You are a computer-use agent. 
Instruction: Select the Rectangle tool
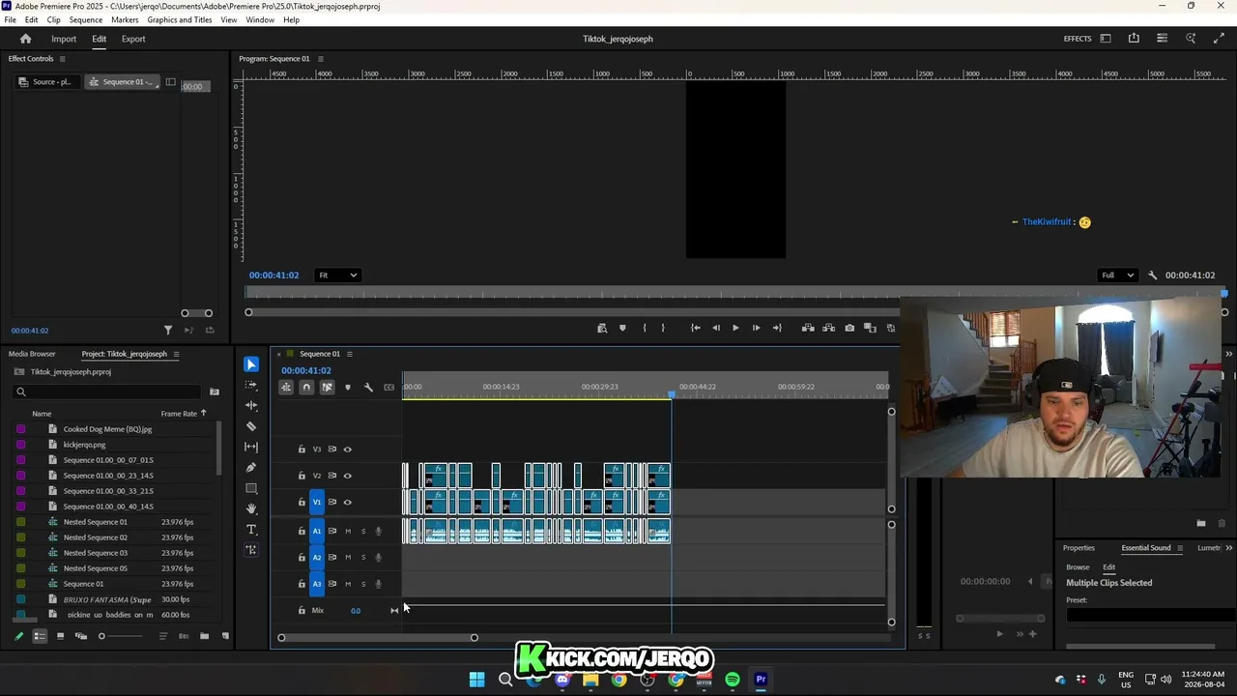(251, 488)
